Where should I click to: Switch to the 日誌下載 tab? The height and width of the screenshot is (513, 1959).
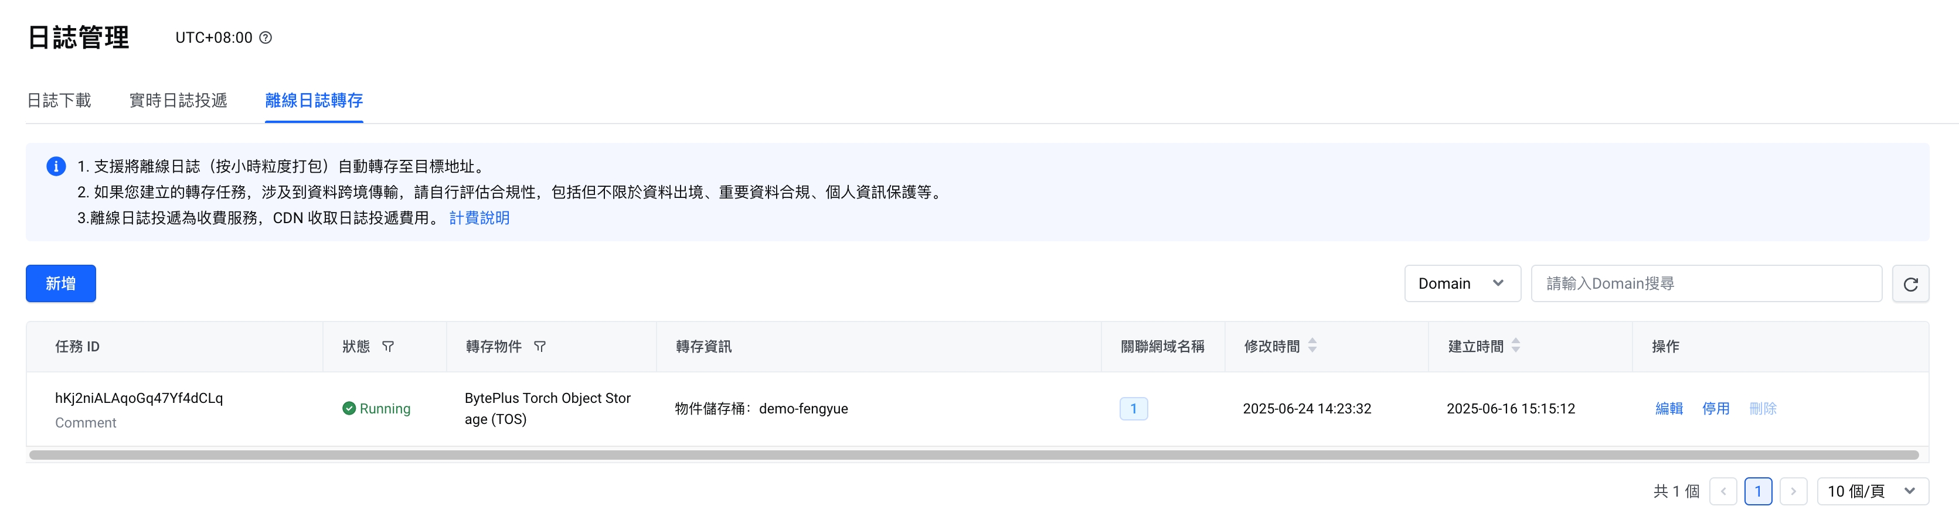point(59,100)
